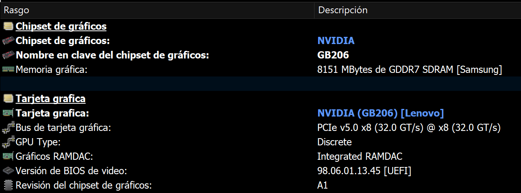Open the NVIDIA link

point(336,41)
